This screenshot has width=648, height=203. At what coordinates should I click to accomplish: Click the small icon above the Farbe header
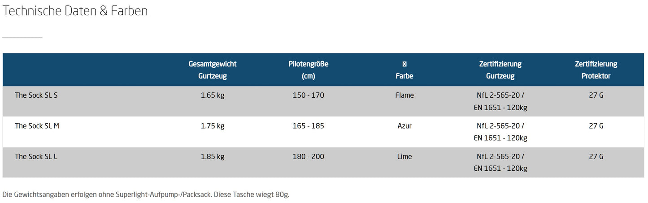point(404,64)
